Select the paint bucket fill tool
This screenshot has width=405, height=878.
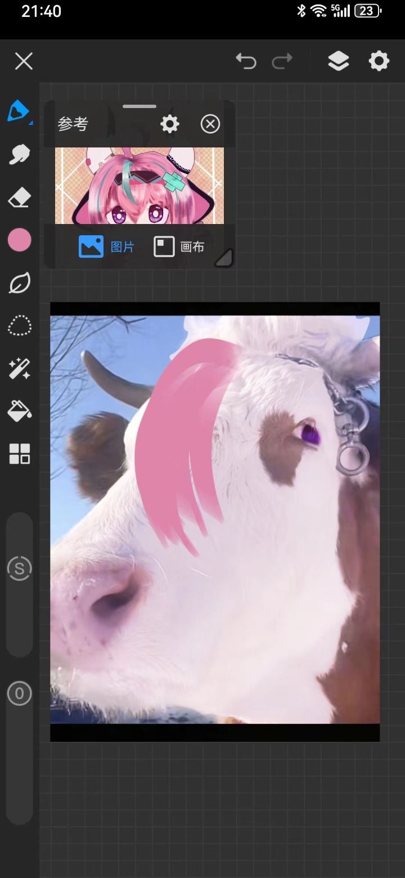(x=19, y=411)
